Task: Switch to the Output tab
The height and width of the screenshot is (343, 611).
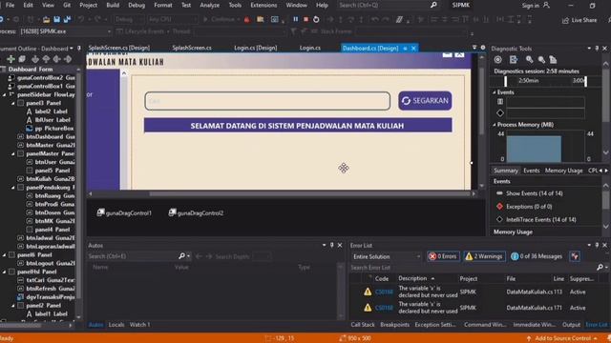Action: coord(571,324)
